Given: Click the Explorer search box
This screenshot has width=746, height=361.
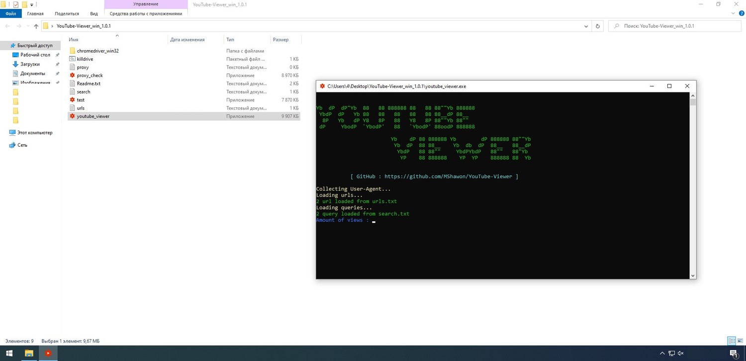Looking at the screenshot, I should point(675,26).
